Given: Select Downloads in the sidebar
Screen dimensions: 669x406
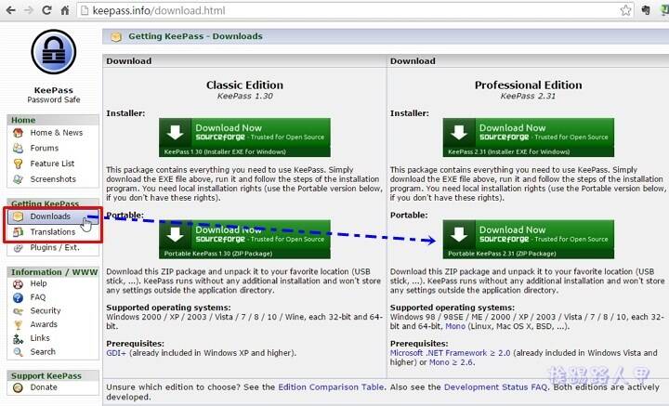Looking at the screenshot, I should (50, 216).
